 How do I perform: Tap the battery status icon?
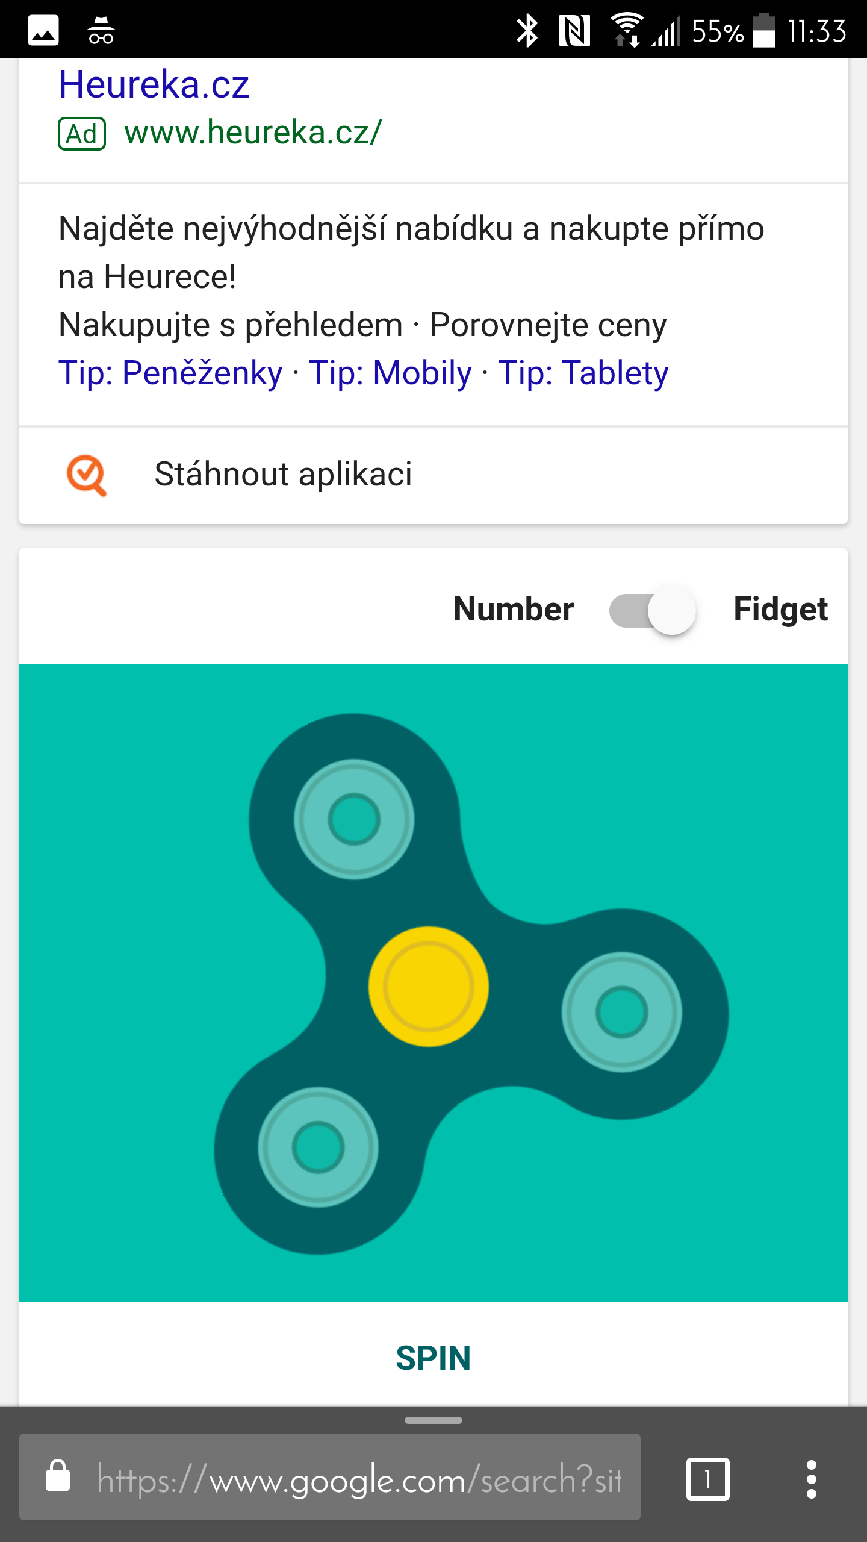point(765,30)
